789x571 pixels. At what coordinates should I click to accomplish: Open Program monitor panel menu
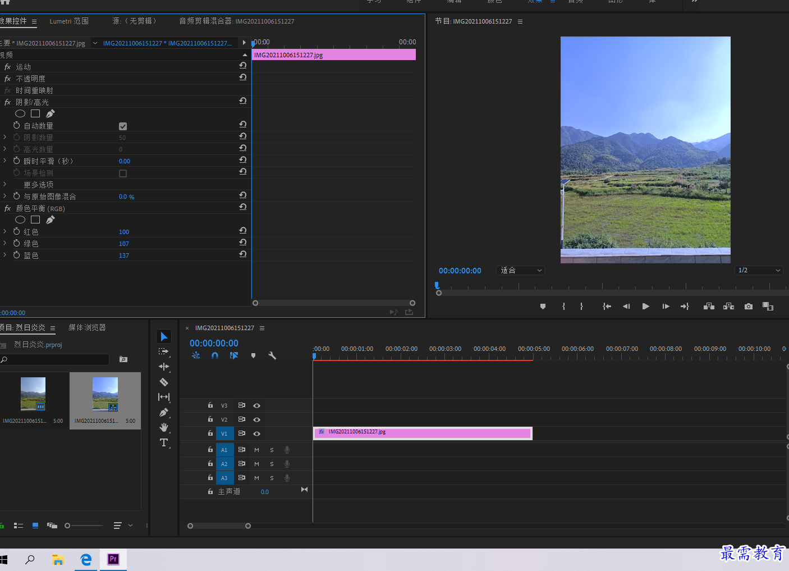520,21
